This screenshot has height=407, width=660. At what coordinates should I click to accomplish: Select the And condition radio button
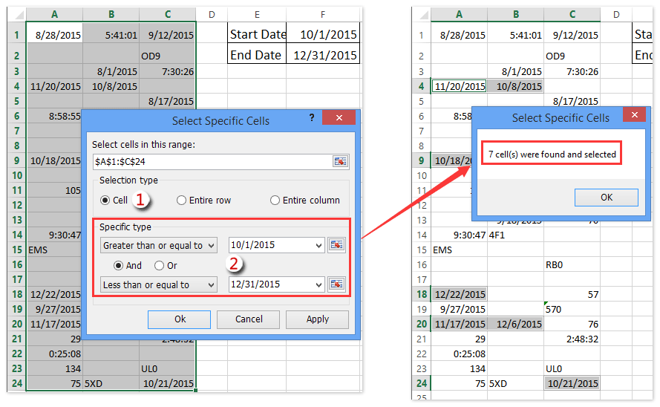[119, 265]
